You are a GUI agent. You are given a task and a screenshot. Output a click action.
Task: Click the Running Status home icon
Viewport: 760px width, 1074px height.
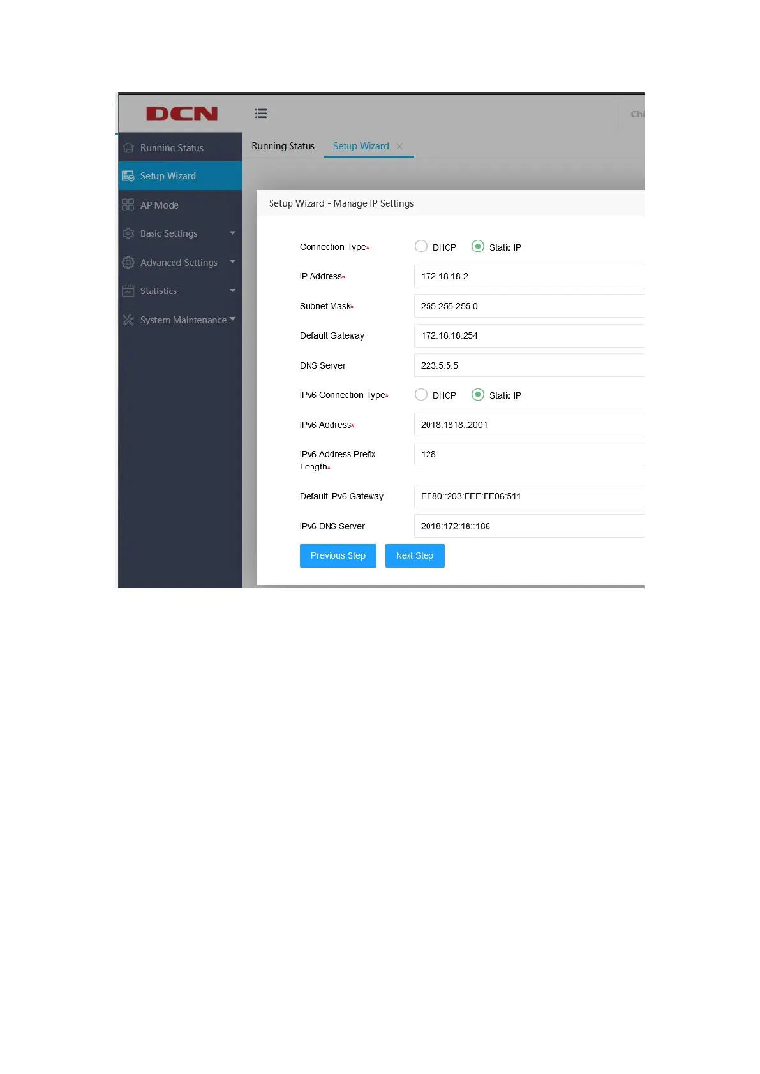click(x=128, y=147)
